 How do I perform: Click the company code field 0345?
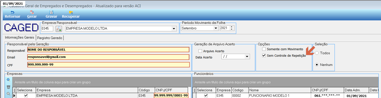(x=47, y=29)
